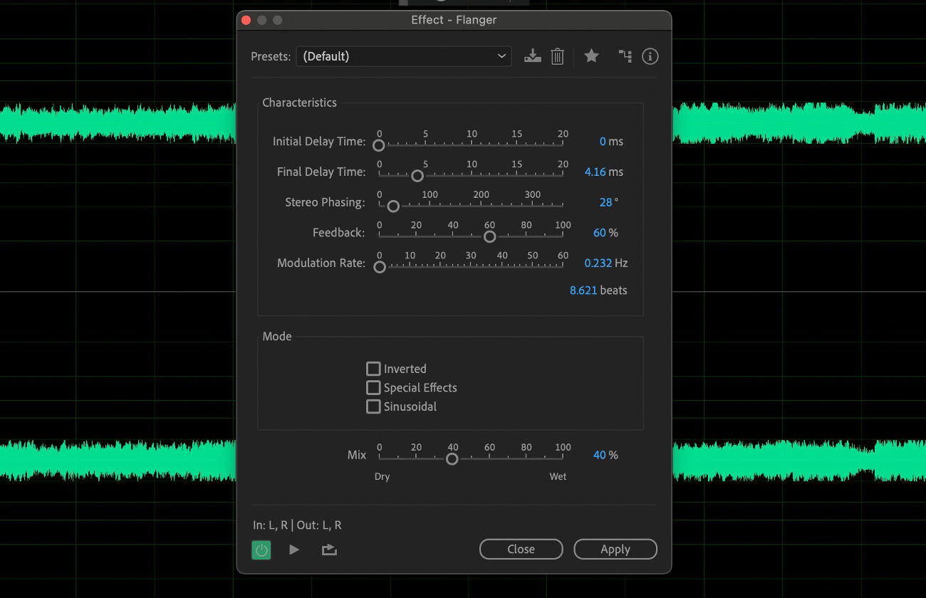Open the channel routing editor
Screen dimensions: 926x598
click(x=625, y=56)
